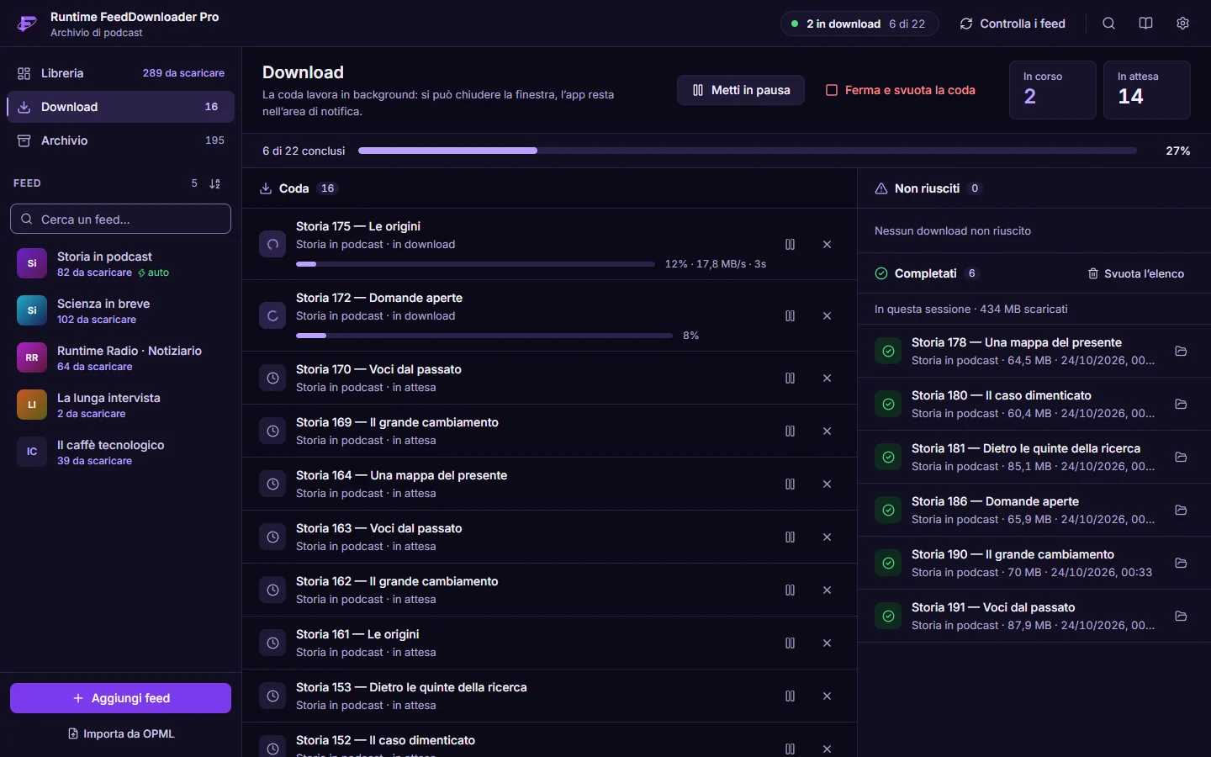Click the 2 in download status pill
1211x757 pixels.
click(x=859, y=24)
